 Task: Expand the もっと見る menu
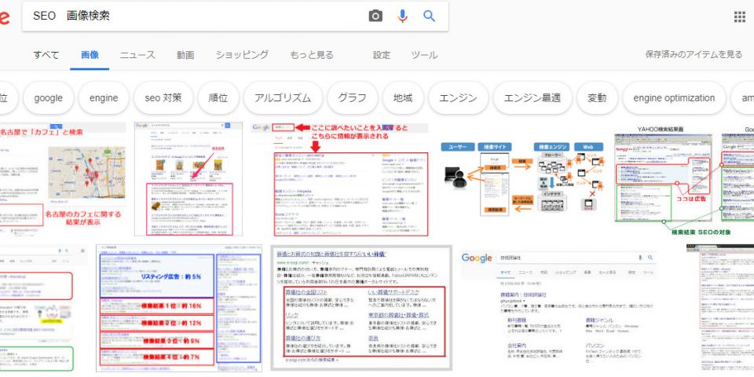[312, 55]
